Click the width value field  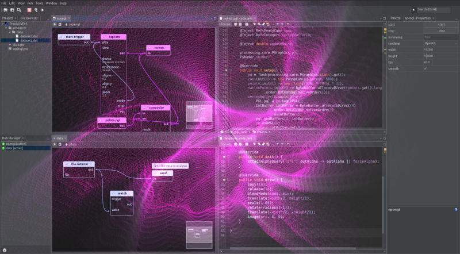point(441,49)
